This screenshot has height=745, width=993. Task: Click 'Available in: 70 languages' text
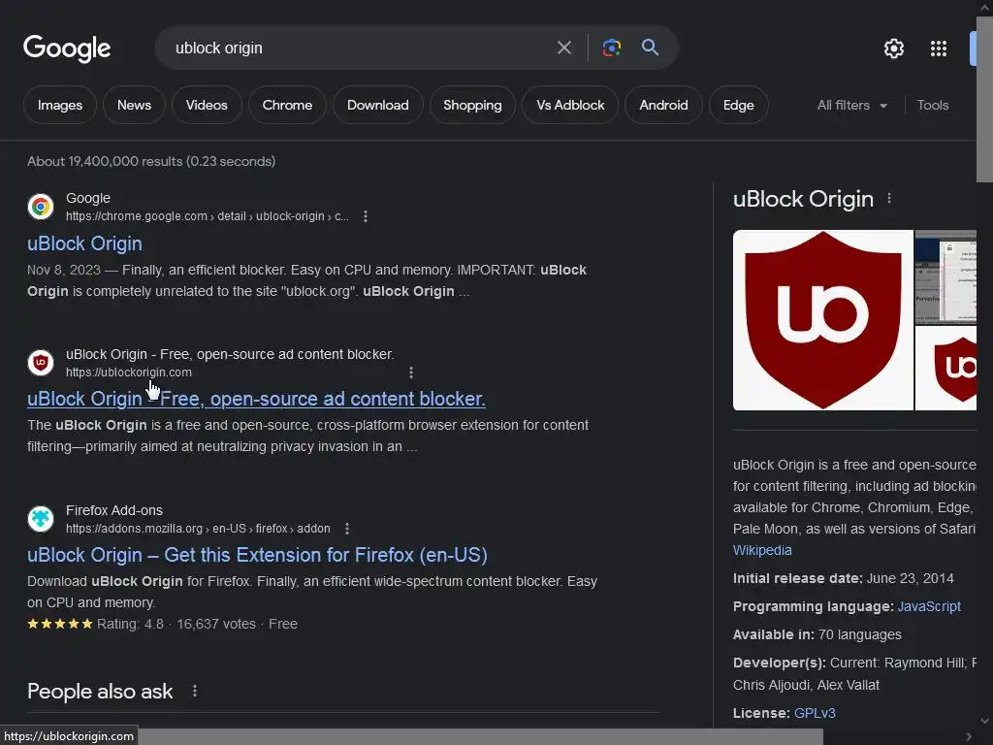coord(817,634)
